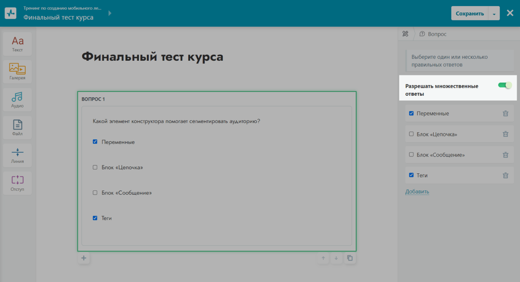Screen dimensions: 520x282
Task: Add a Gallery block from the sidebar
Action: 17,72
